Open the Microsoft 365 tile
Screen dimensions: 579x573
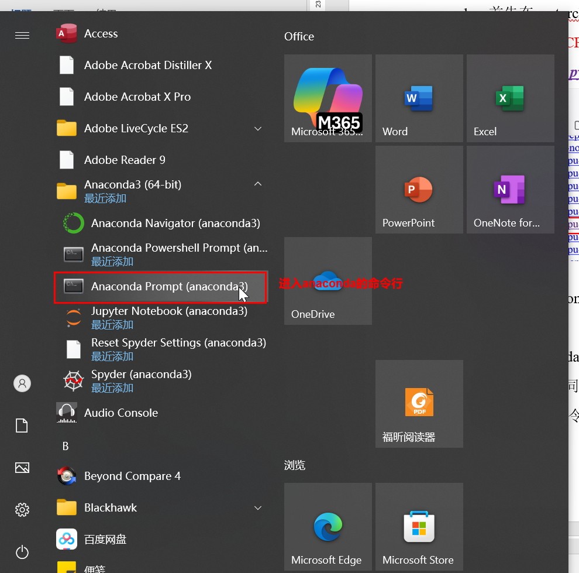[328, 98]
